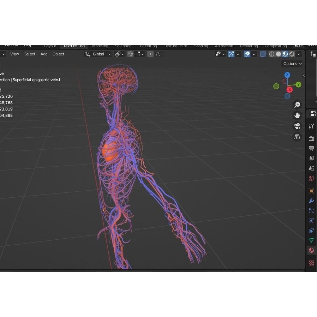Switch viewport shading to Wireframe

[271, 54]
